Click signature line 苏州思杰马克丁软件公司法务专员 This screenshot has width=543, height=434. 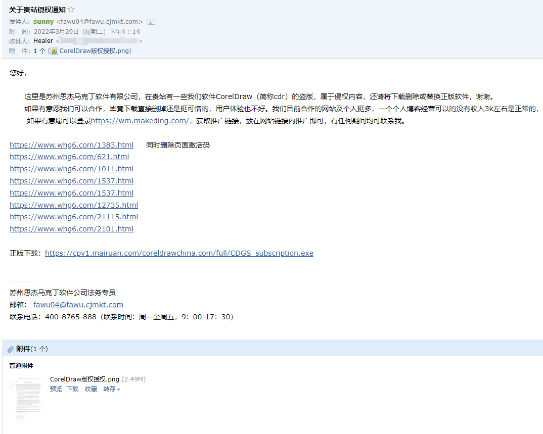(x=63, y=293)
